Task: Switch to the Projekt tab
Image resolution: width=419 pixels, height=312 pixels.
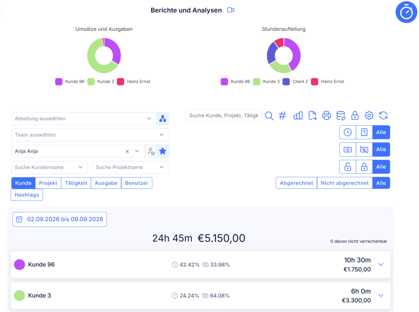Action: click(48, 183)
